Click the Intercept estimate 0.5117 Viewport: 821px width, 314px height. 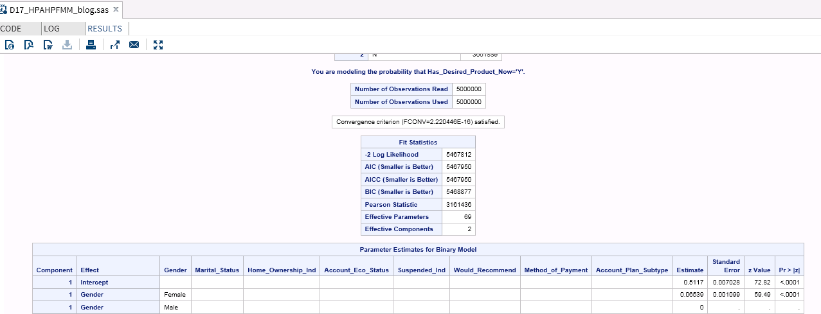click(x=694, y=282)
